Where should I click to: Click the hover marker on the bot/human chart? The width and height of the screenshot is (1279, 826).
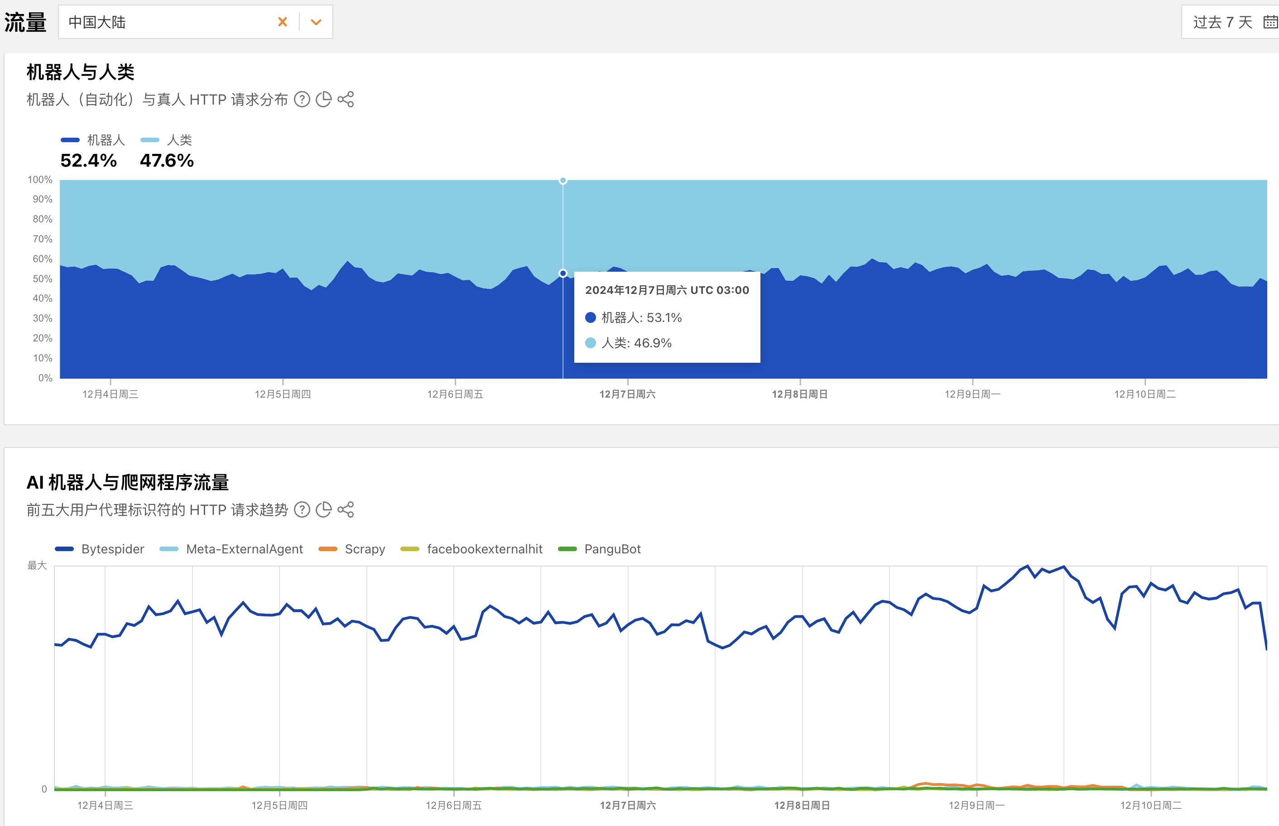[563, 273]
